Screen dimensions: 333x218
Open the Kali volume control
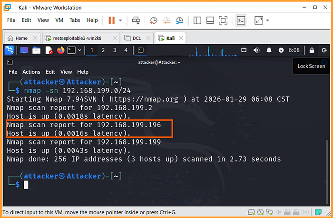coord(256,50)
